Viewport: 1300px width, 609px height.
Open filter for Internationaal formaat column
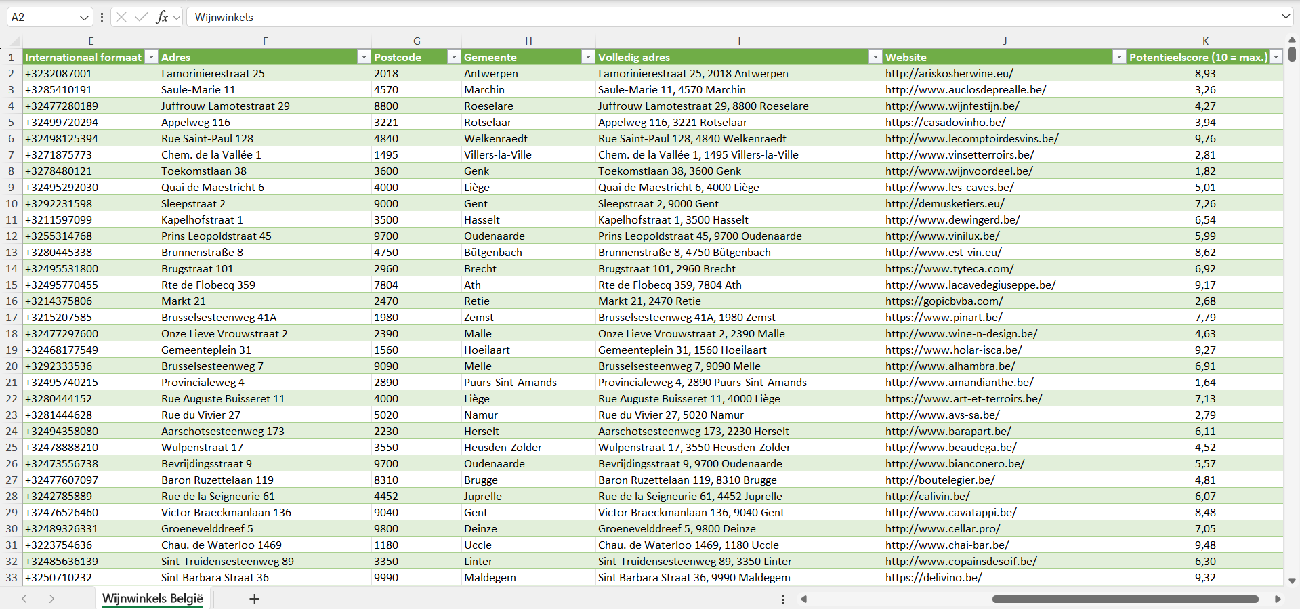tap(152, 57)
